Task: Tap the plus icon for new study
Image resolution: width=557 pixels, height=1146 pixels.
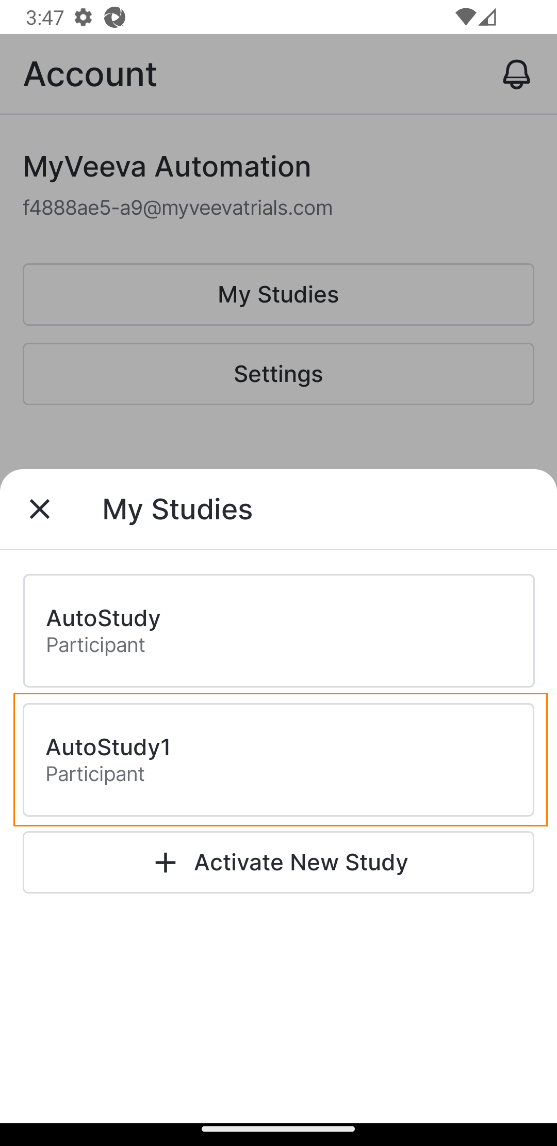Action: pos(166,863)
